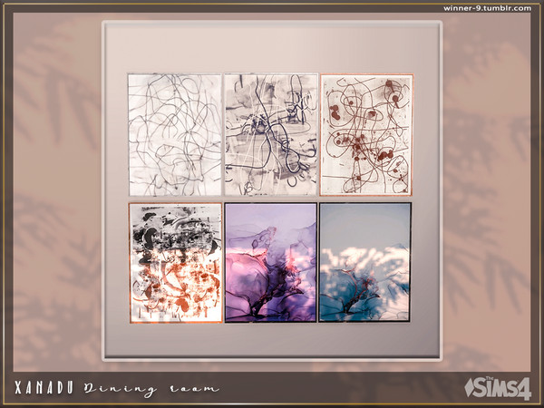
Task: Choose the blue ink with shadow painting
Action: pos(365,262)
